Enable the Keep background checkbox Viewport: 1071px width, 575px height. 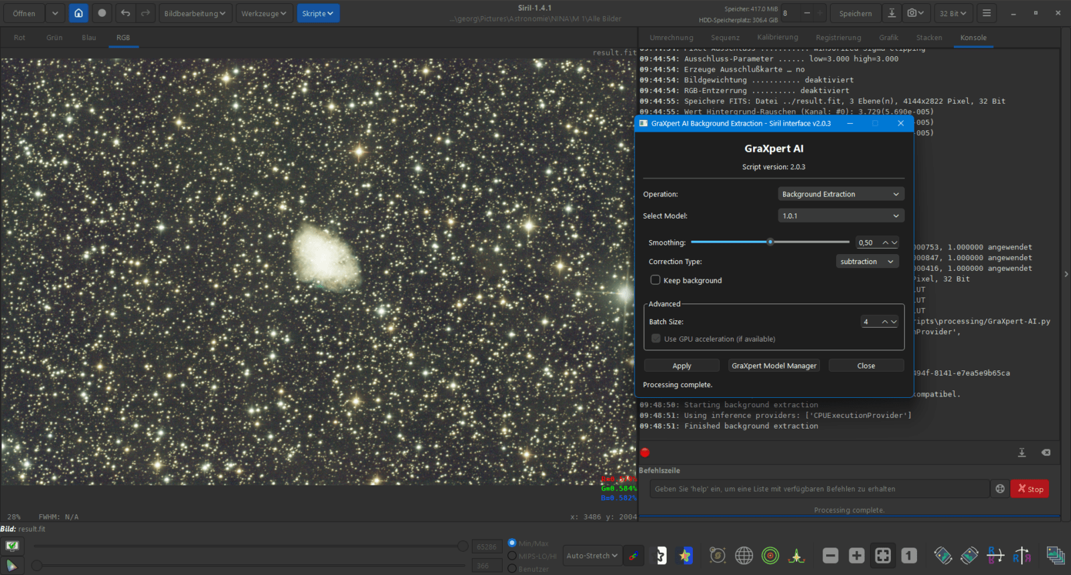pyautogui.click(x=655, y=280)
